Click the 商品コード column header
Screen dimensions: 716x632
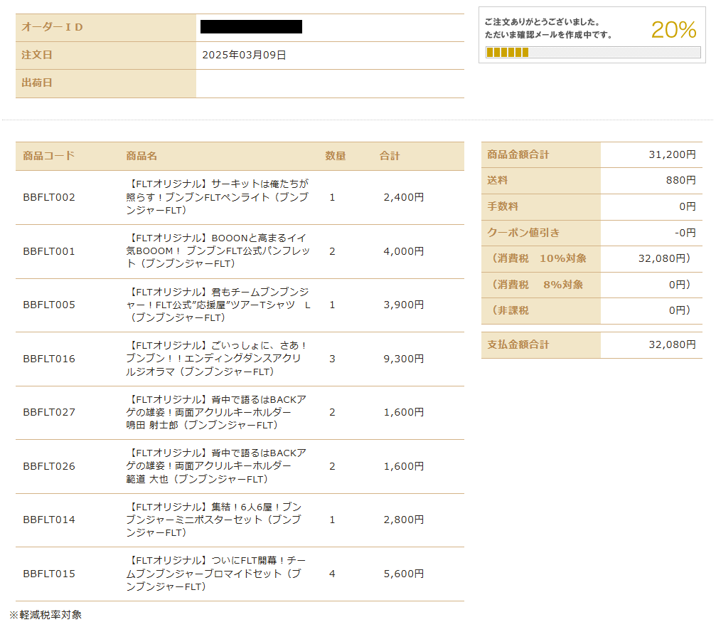49,156
